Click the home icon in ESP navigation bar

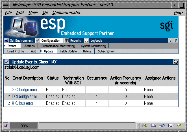click(x=170, y=41)
